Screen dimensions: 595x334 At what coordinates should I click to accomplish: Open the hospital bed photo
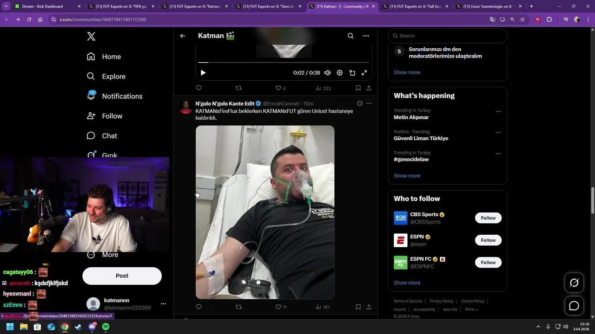[265, 212]
